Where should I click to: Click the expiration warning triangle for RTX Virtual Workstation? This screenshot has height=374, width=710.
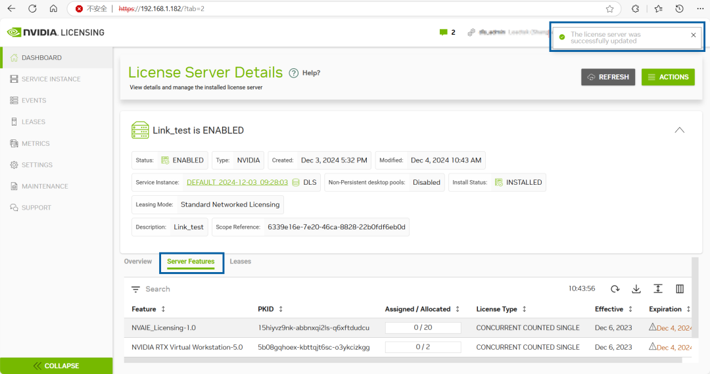[653, 346]
